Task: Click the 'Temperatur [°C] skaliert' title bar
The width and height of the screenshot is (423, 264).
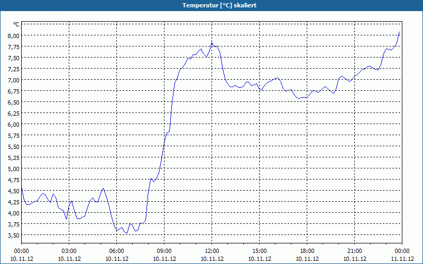Action: pos(212,5)
